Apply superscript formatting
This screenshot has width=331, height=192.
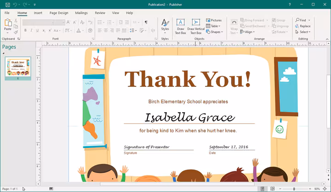click(x=50, y=31)
